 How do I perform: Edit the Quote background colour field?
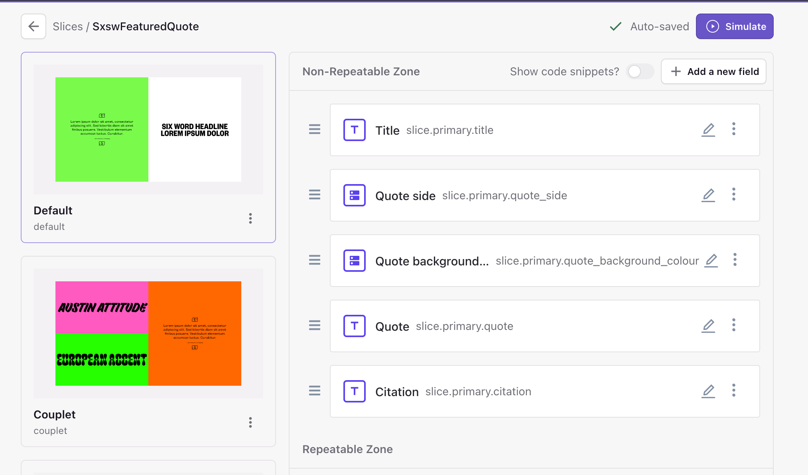pyautogui.click(x=711, y=261)
